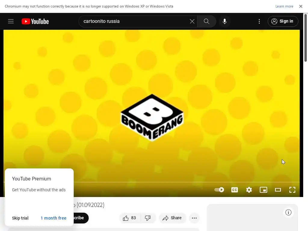
Task: Turn on closed captions
Action: pos(235,190)
